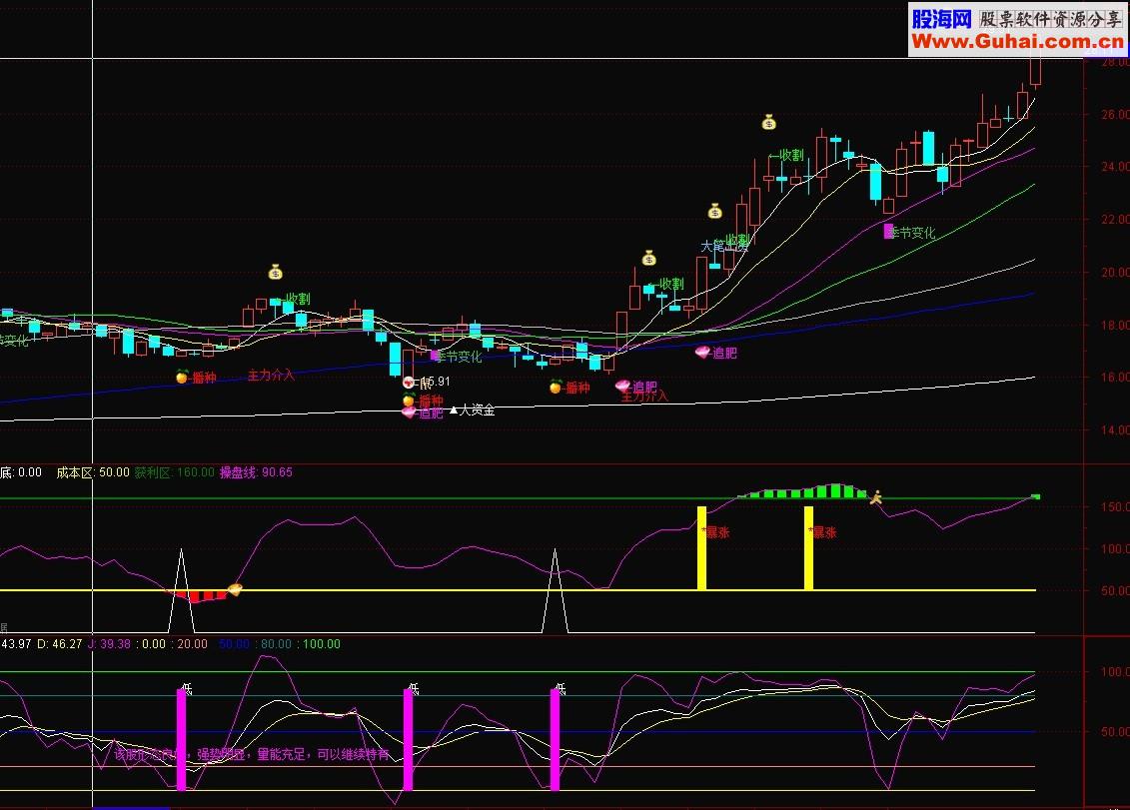
Task: Click the right yellow 暴涨 signal bar
Action: pos(808,547)
